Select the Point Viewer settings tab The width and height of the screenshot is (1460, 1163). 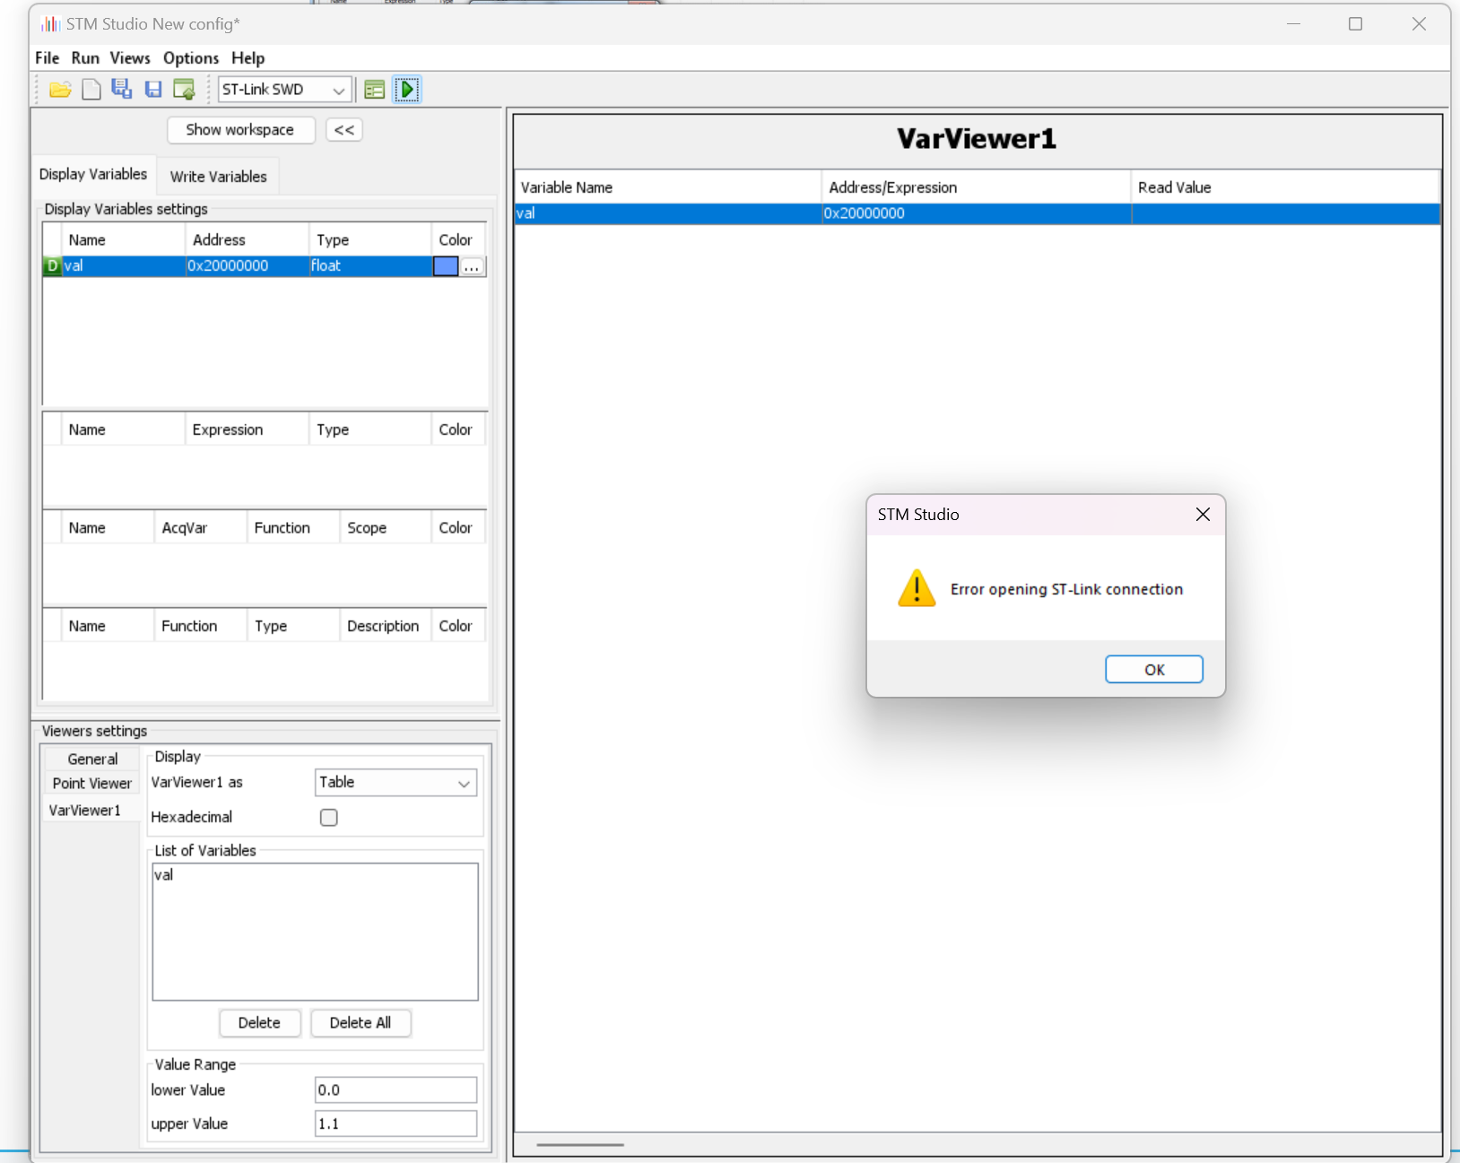92,783
